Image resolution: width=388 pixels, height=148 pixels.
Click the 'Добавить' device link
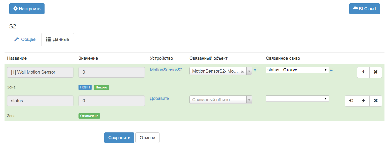(160, 98)
